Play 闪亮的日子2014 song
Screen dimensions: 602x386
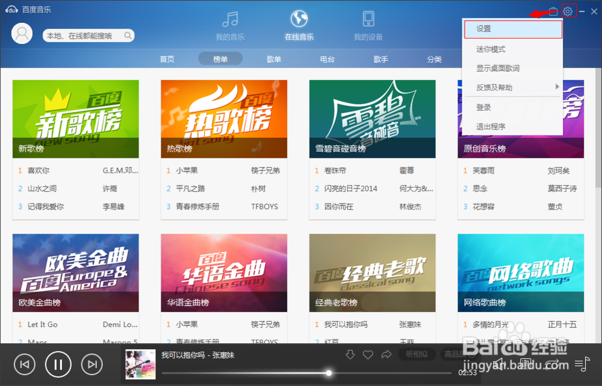[x=350, y=188]
